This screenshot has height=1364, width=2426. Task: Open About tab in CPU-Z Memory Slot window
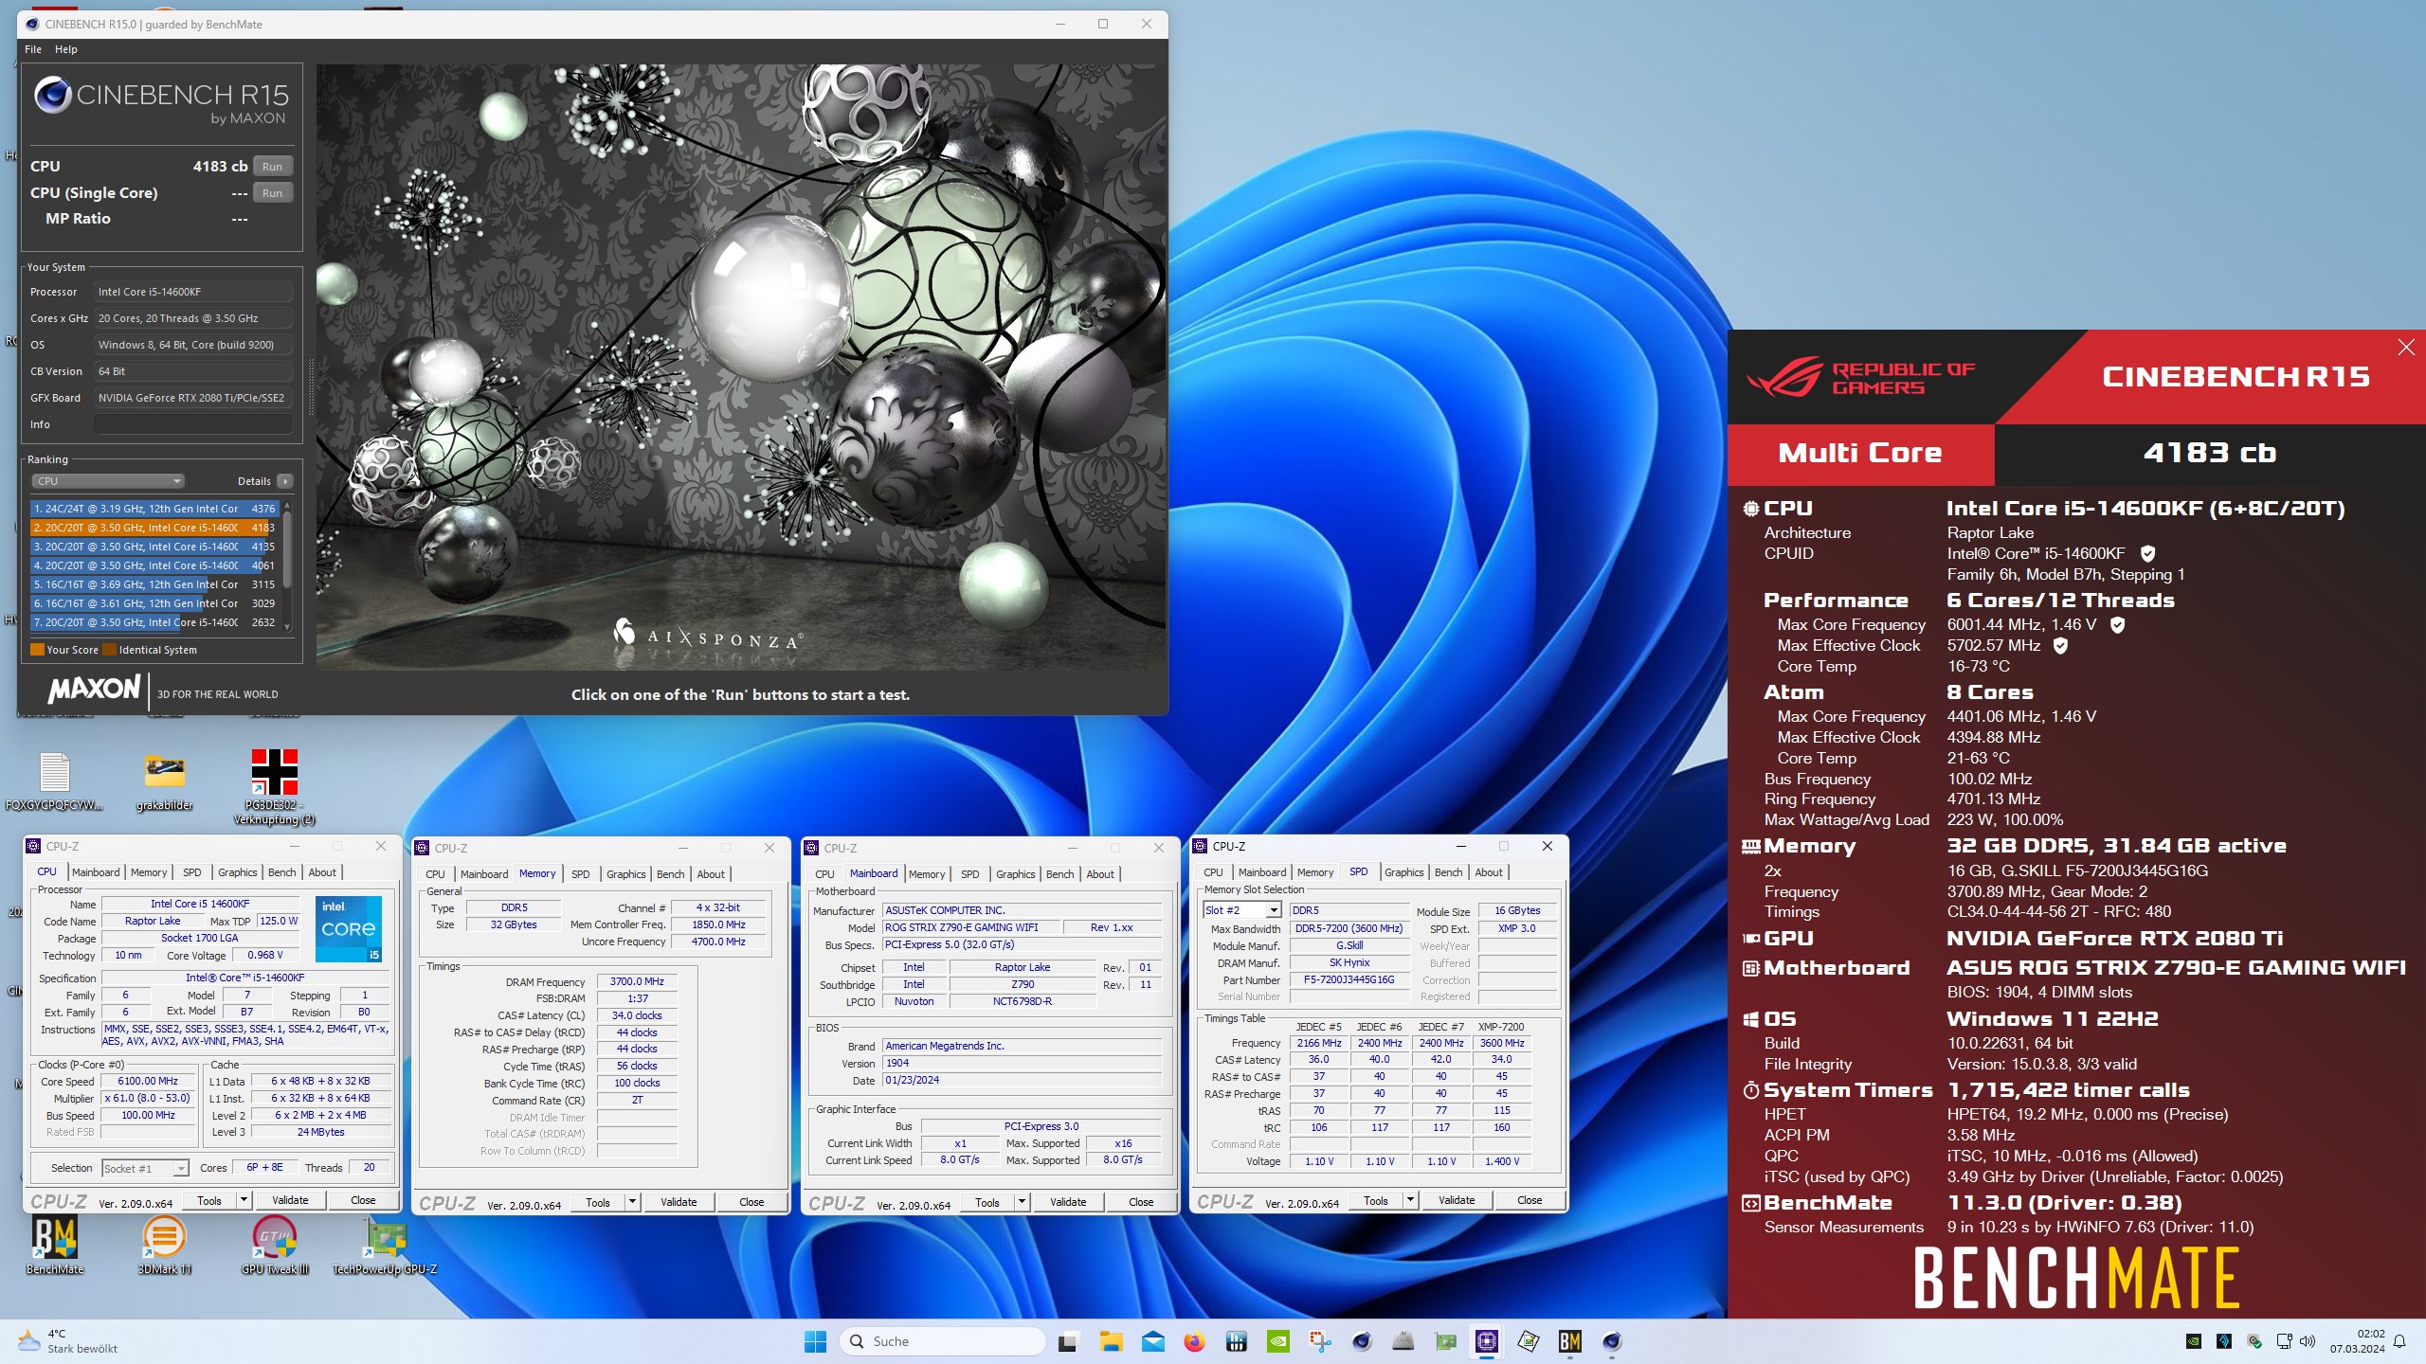[x=1488, y=872]
